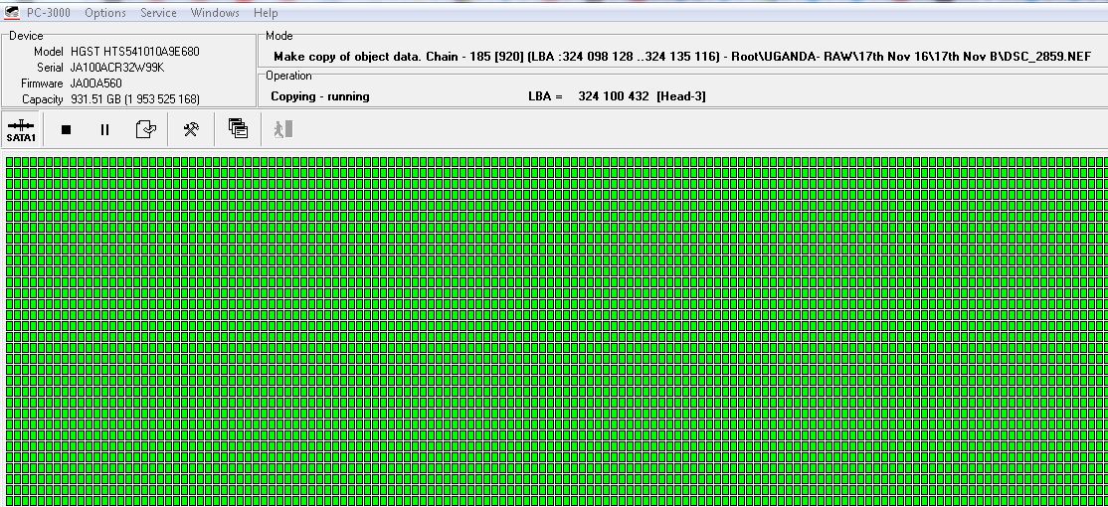
Task: Select the serial number JA100ACR32W99K
Action: coord(118,67)
